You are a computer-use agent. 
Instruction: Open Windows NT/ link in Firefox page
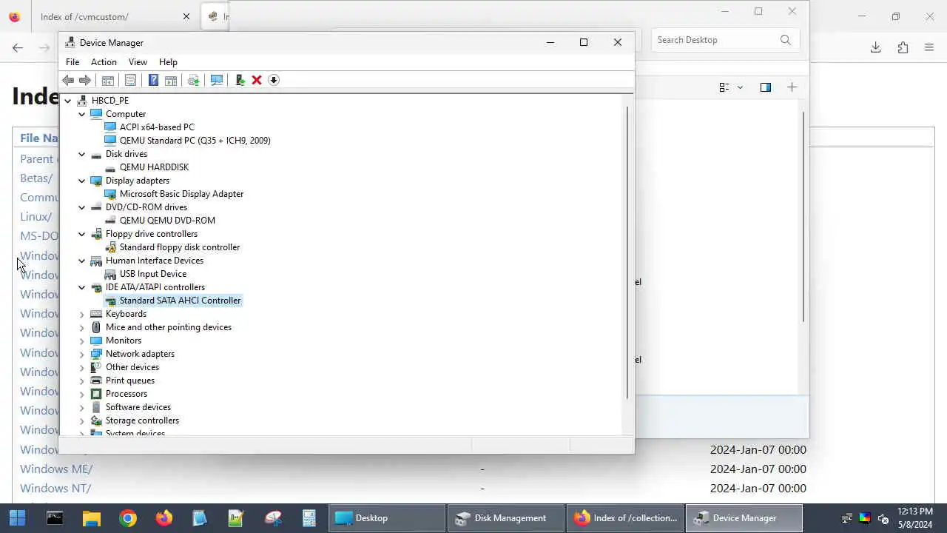click(x=55, y=488)
